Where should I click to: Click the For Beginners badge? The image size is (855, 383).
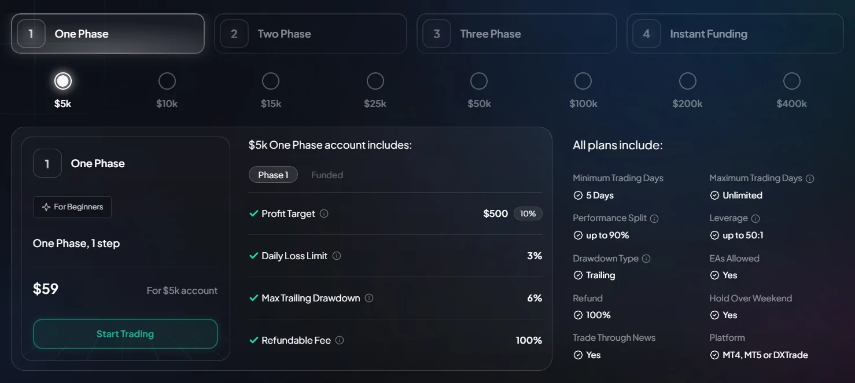(x=72, y=207)
